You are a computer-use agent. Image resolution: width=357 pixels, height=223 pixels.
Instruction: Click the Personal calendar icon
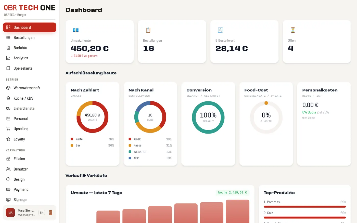tap(8, 119)
